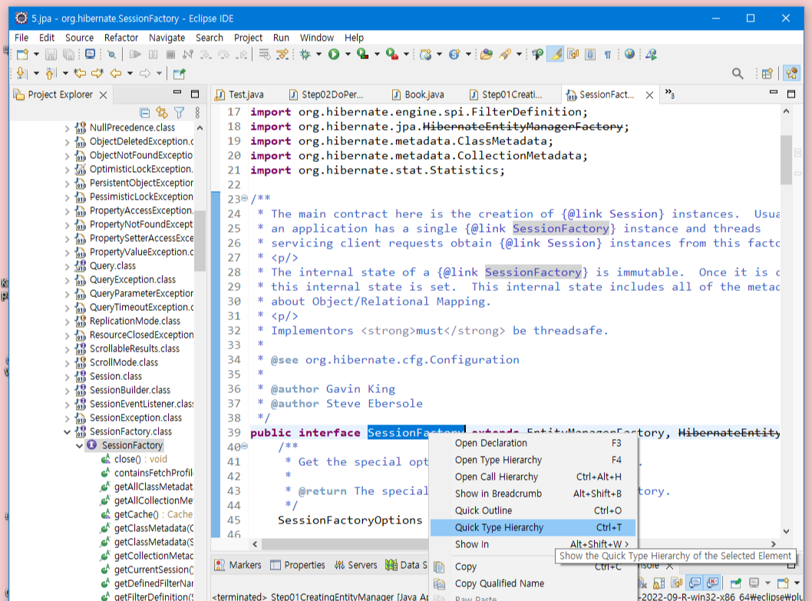Click the Open Type folder icon
The height and width of the screenshot is (601, 812).
487,54
